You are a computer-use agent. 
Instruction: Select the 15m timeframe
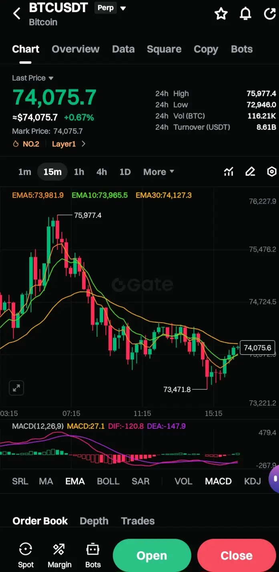tap(52, 172)
